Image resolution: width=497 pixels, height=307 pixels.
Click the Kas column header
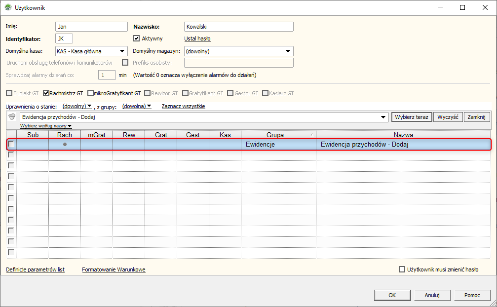[x=225, y=135]
